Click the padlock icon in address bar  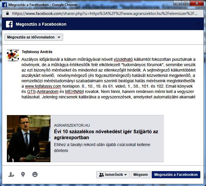(7, 13)
